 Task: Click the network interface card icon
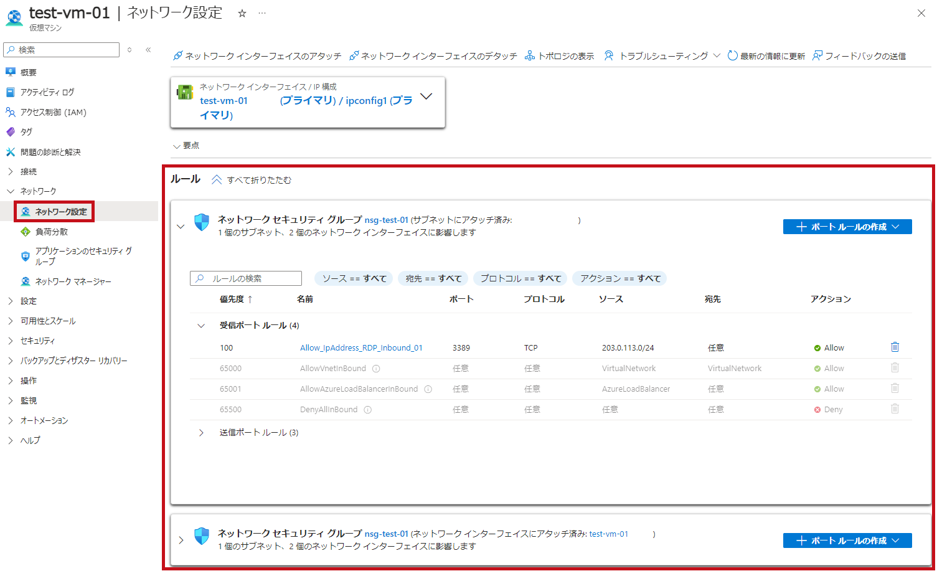tap(185, 92)
